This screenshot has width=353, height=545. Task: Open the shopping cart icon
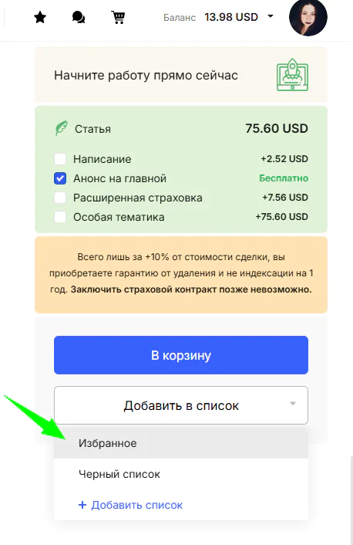point(118,17)
